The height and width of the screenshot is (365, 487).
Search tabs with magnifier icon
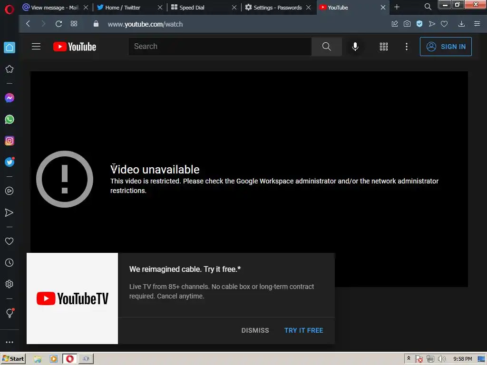point(428,7)
